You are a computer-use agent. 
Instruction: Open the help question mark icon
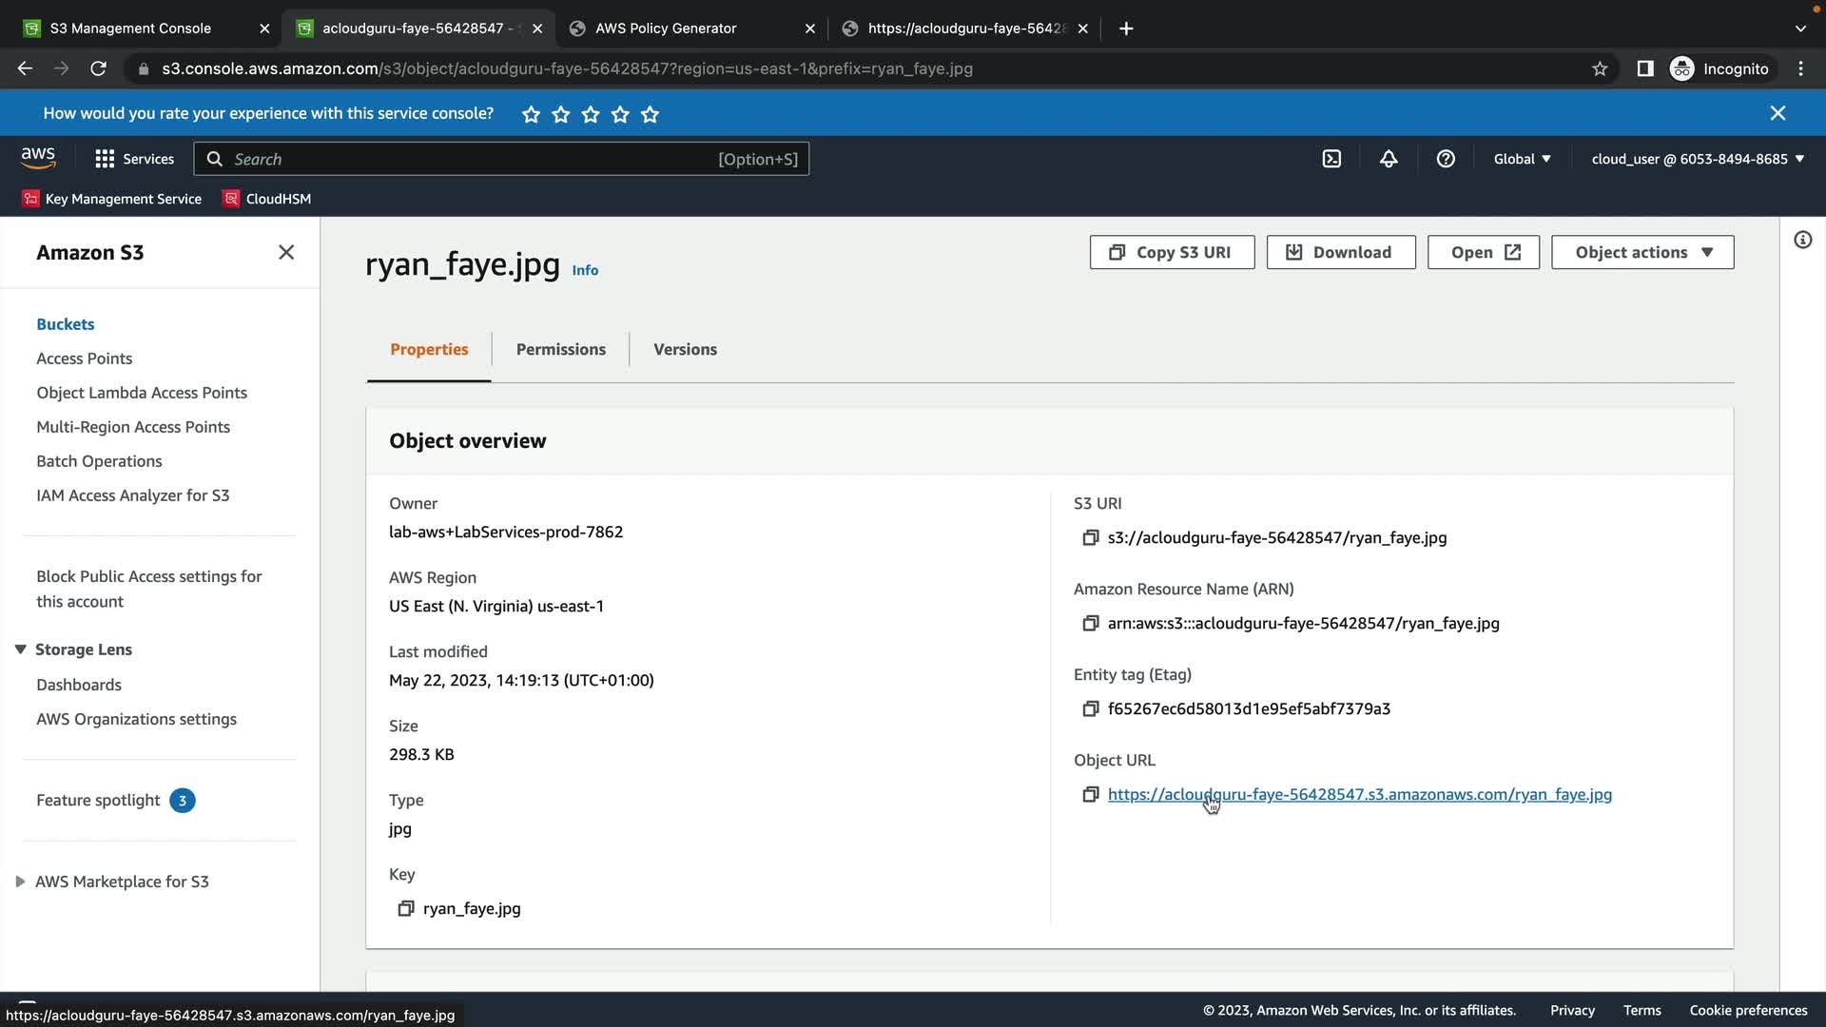pyautogui.click(x=1446, y=159)
